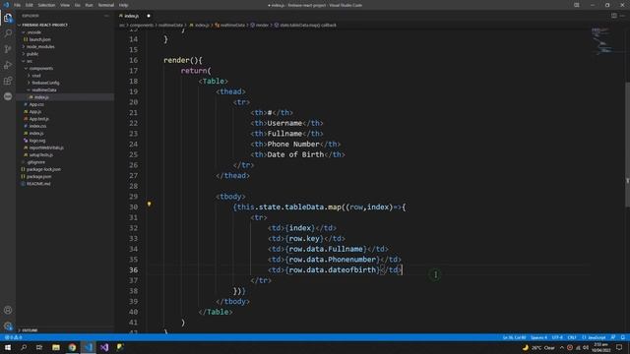Open Explorer panel more actions ellipsis
Screen dimensions: 630x354
point(107,16)
